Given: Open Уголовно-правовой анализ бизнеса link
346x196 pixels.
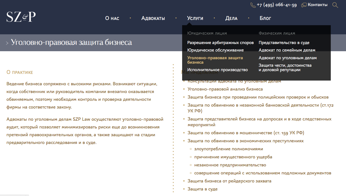Looking at the screenshot, I should click(225, 89).
